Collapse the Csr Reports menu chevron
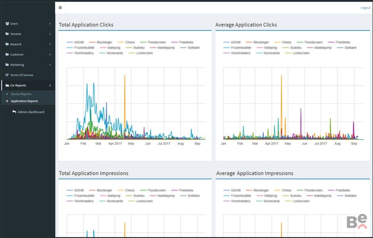 (x=50, y=85)
